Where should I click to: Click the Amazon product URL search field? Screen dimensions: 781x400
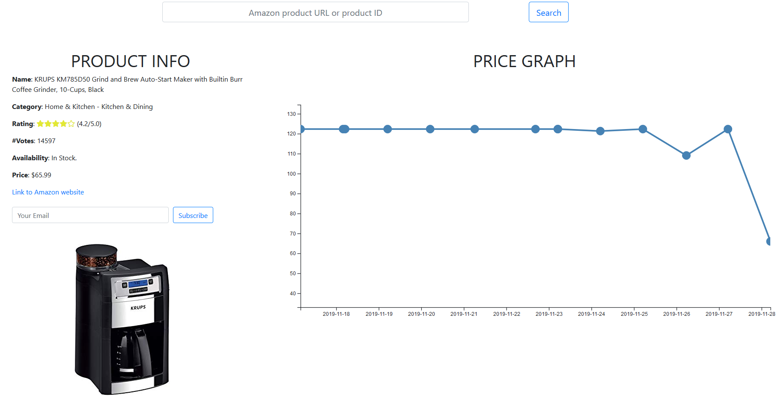[315, 12]
